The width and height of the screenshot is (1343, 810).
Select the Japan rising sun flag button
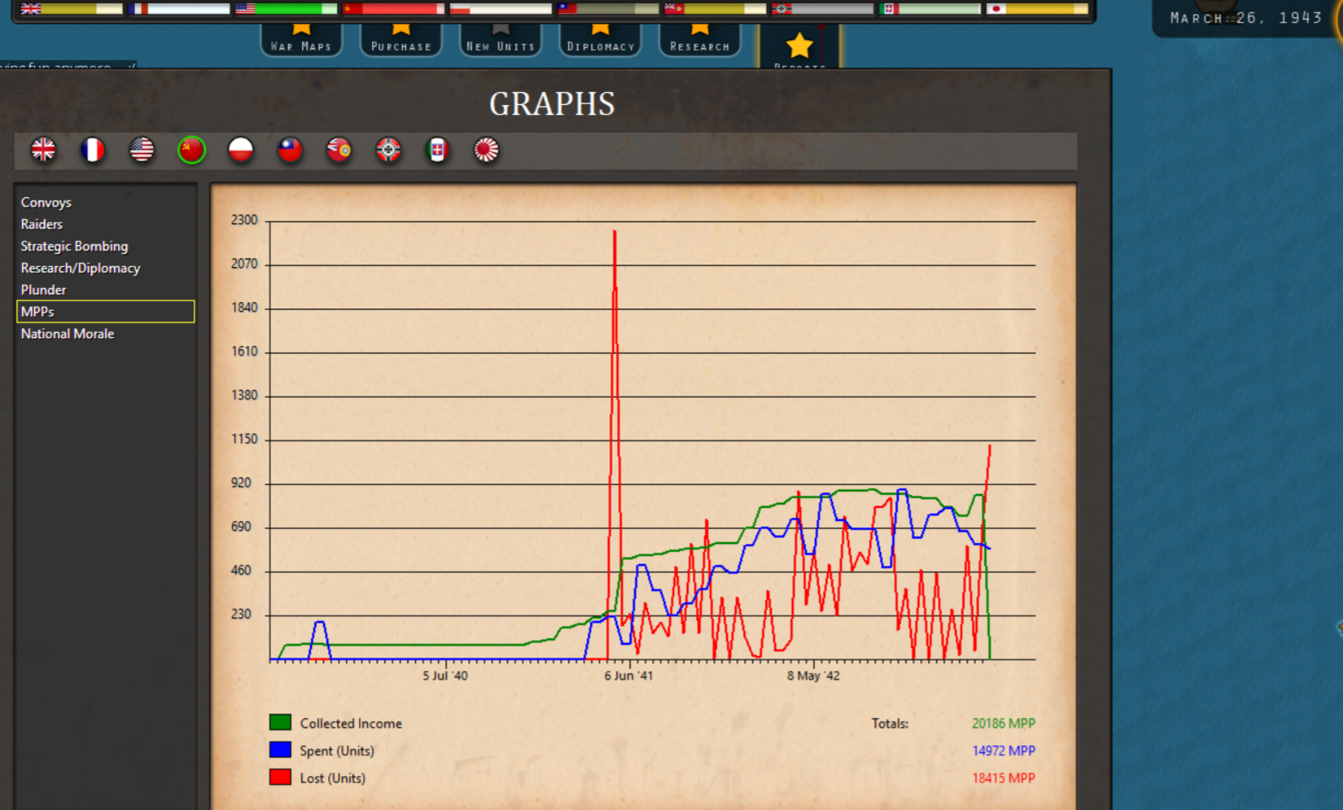click(487, 150)
